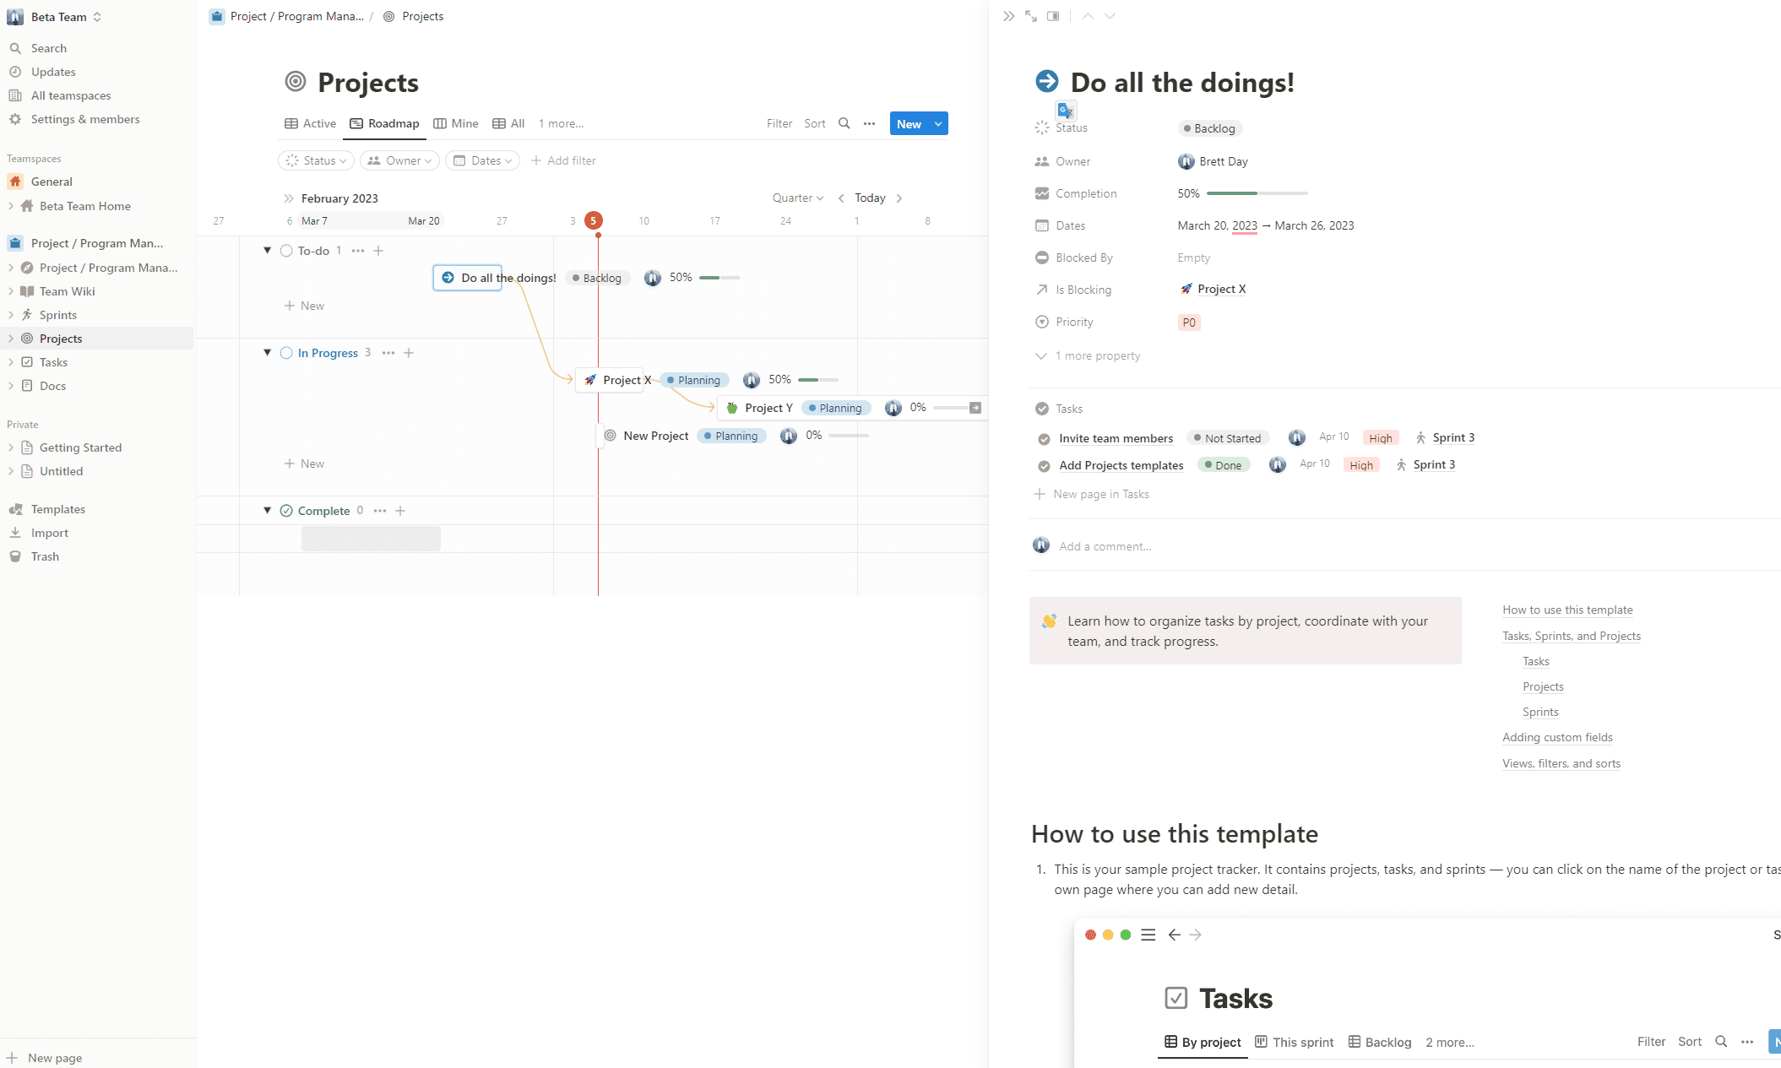Open the Trash
The height and width of the screenshot is (1068, 1781).
click(x=44, y=556)
